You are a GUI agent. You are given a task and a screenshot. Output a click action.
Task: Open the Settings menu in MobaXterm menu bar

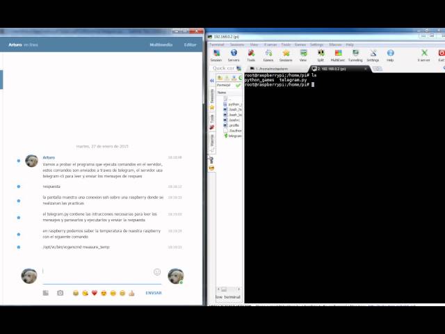pos(316,45)
